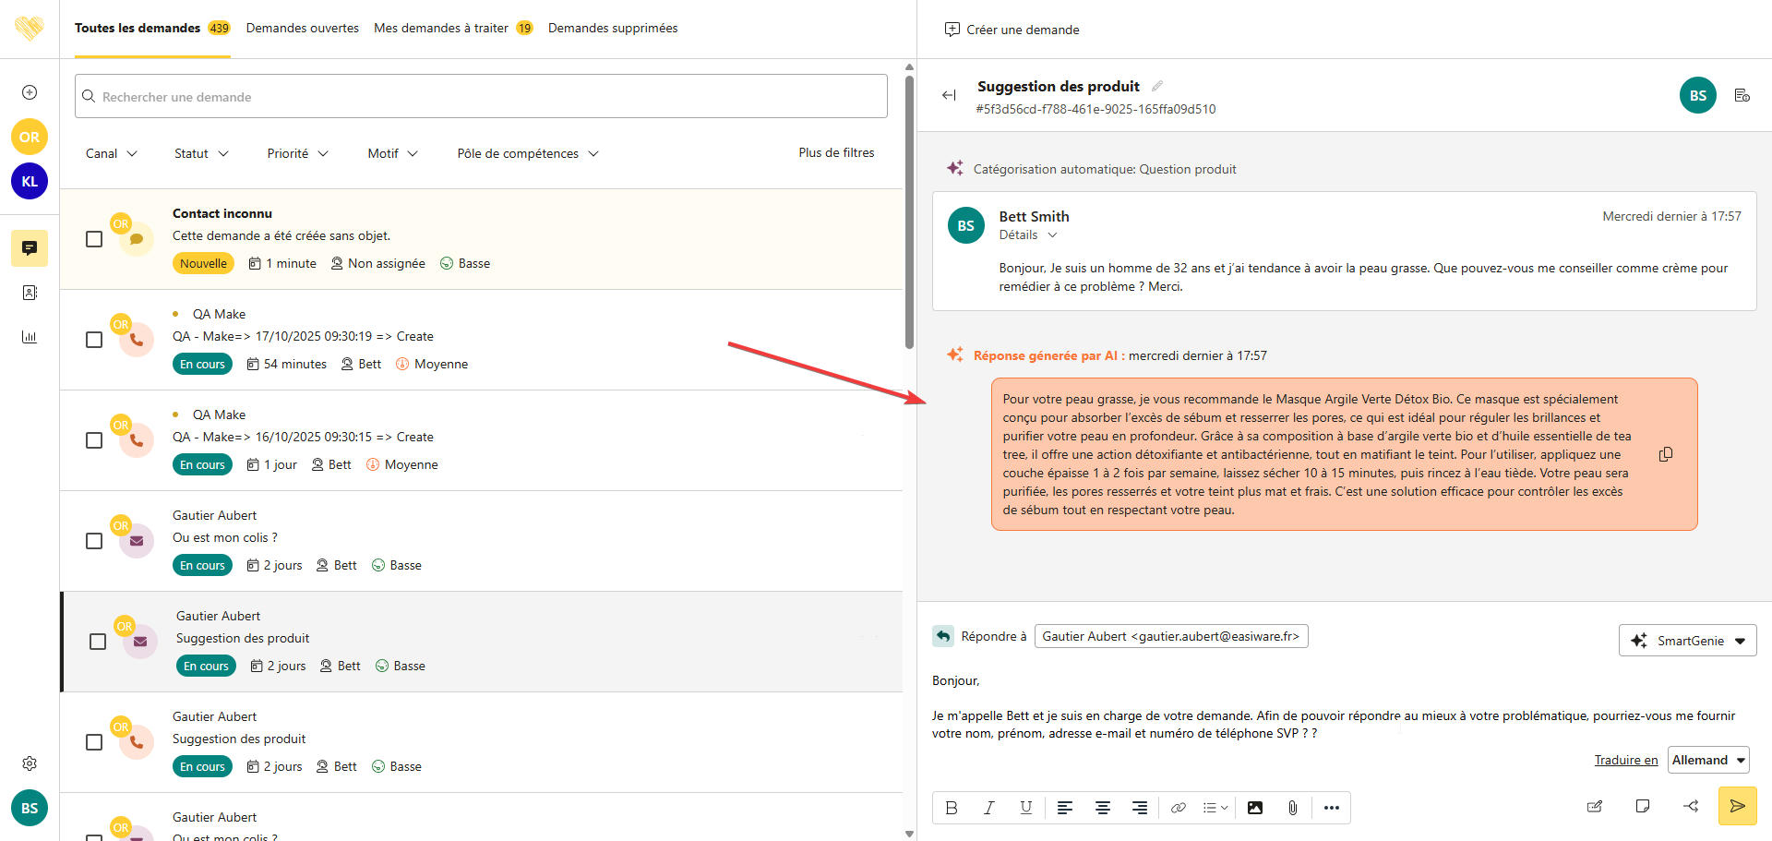Image resolution: width=1772 pixels, height=841 pixels.
Task: Click the copy icon on AI response
Action: point(1665,454)
